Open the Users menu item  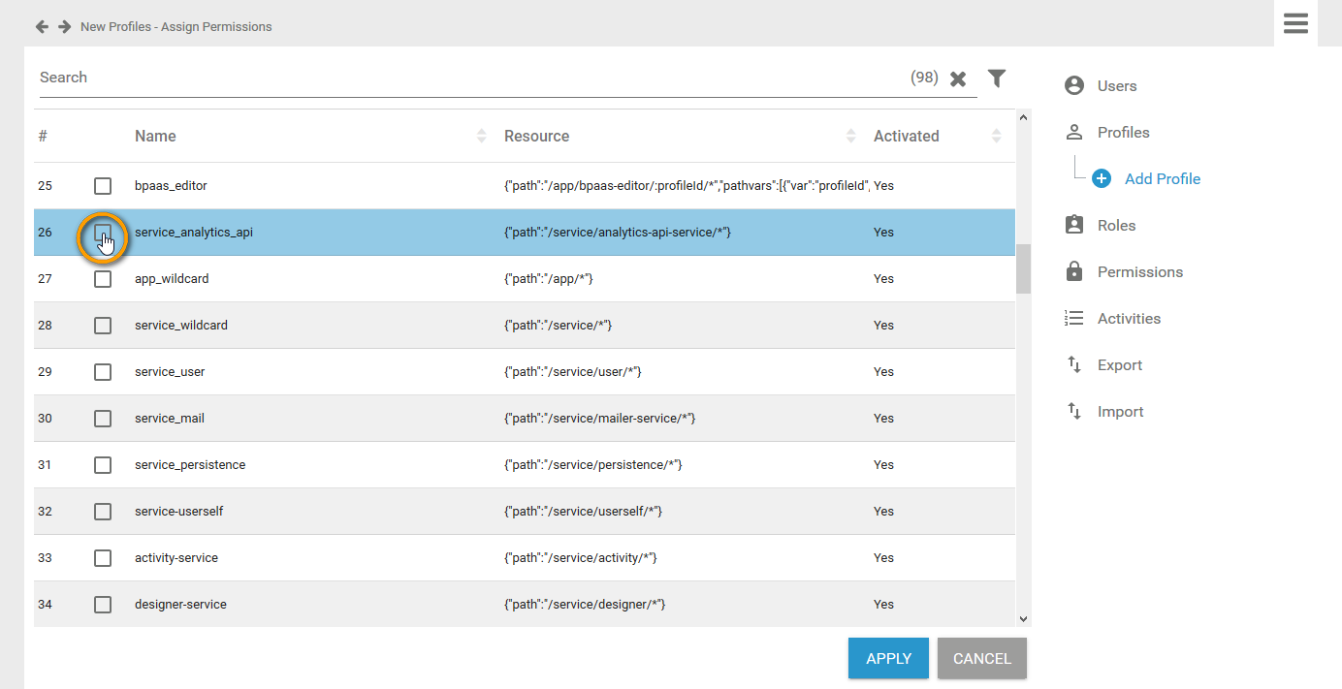[1116, 86]
